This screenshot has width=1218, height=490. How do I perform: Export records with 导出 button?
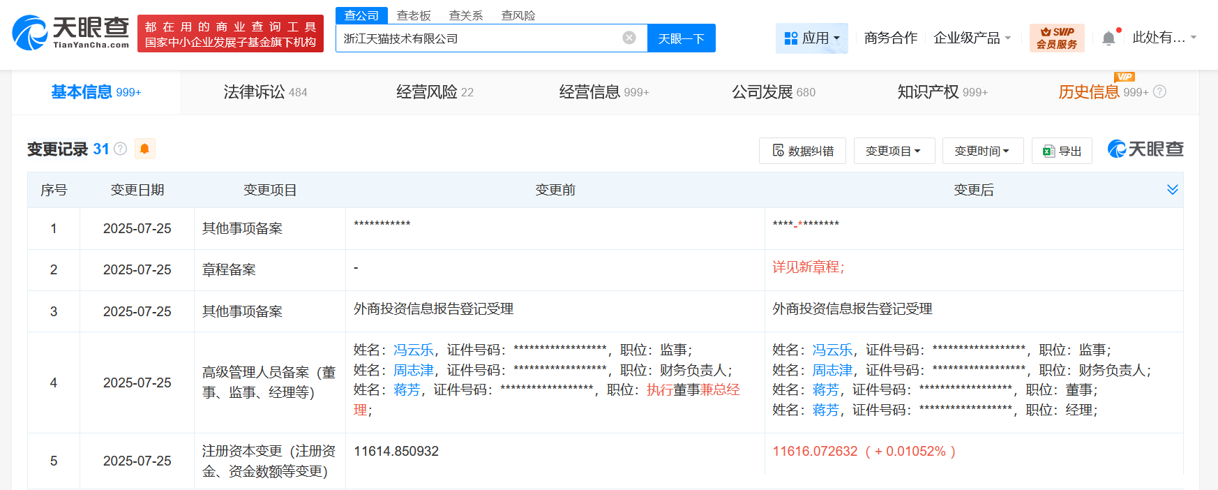pos(1062,151)
